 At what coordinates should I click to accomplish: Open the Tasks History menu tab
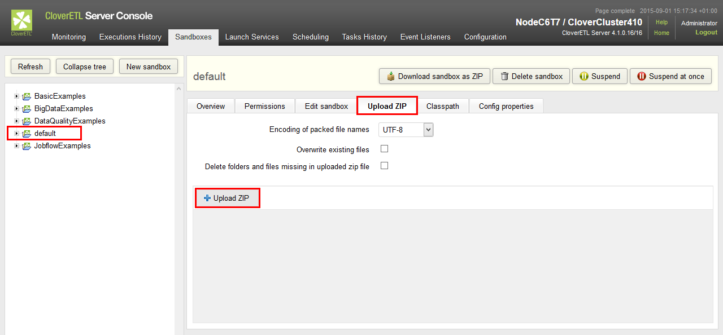(364, 37)
